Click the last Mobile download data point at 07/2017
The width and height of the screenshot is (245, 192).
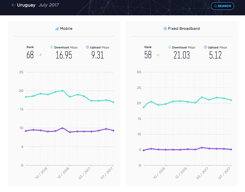113,102
